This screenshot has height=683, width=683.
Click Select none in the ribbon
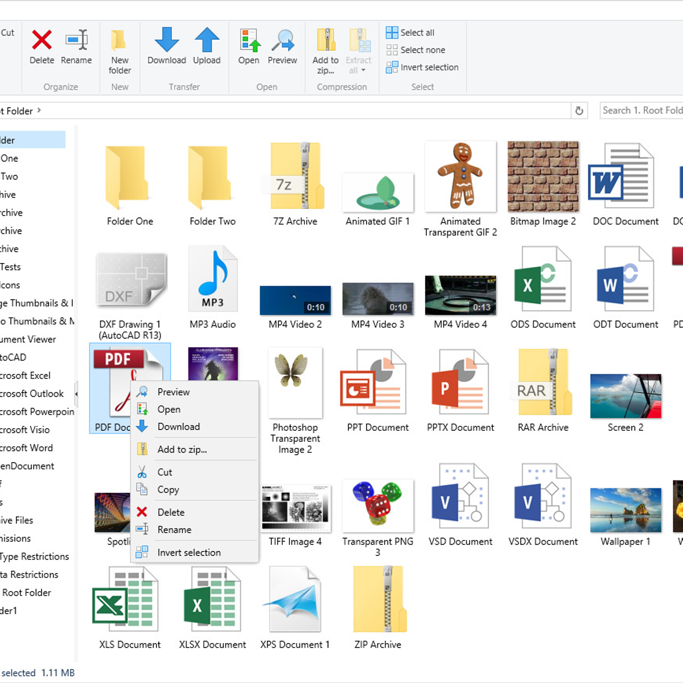pyautogui.click(x=415, y=50)
